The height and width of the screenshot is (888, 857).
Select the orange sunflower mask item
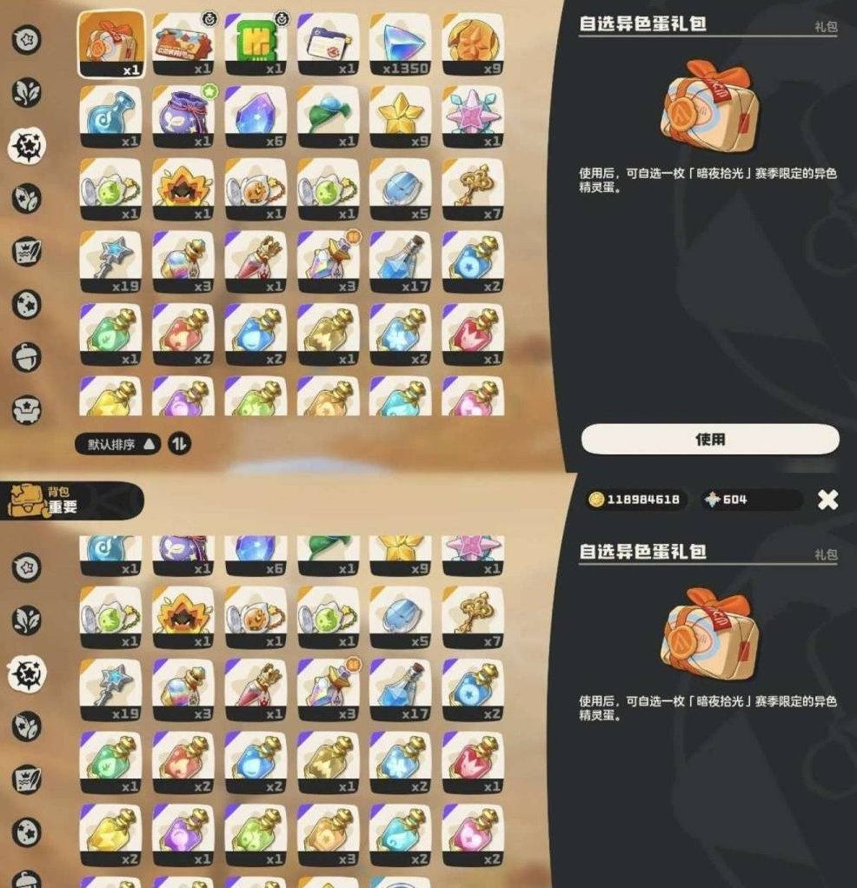[183, 189]
